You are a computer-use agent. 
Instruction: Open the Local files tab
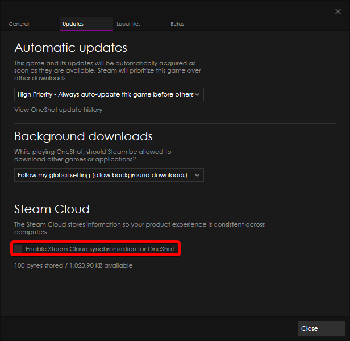coord(128,24)
